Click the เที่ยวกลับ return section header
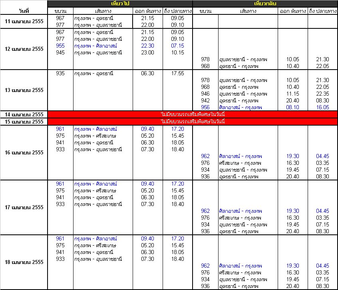This screenshot has width=338, height=290. point(265,4)
